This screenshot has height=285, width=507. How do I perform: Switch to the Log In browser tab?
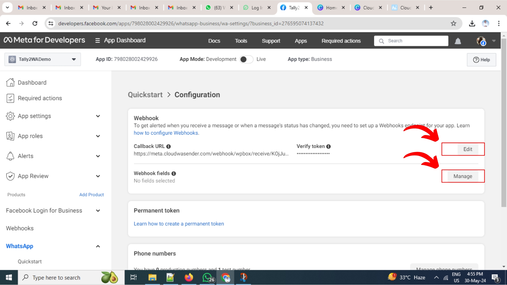tap(256, 8)
